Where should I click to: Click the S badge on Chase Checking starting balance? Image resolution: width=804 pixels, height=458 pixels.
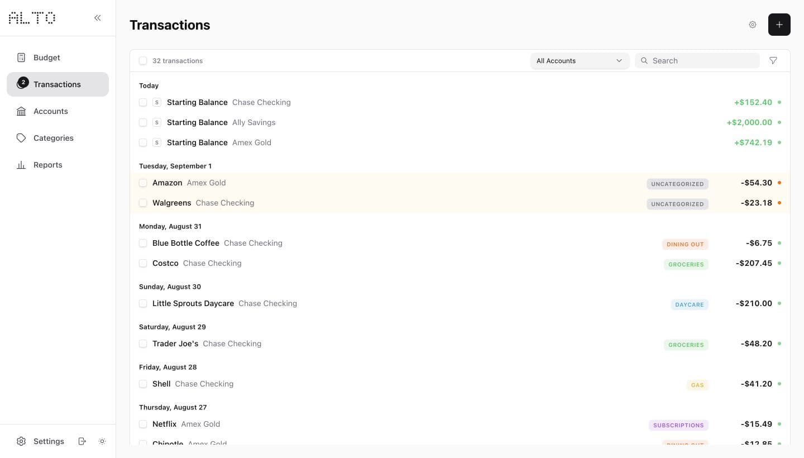[157, 102]
